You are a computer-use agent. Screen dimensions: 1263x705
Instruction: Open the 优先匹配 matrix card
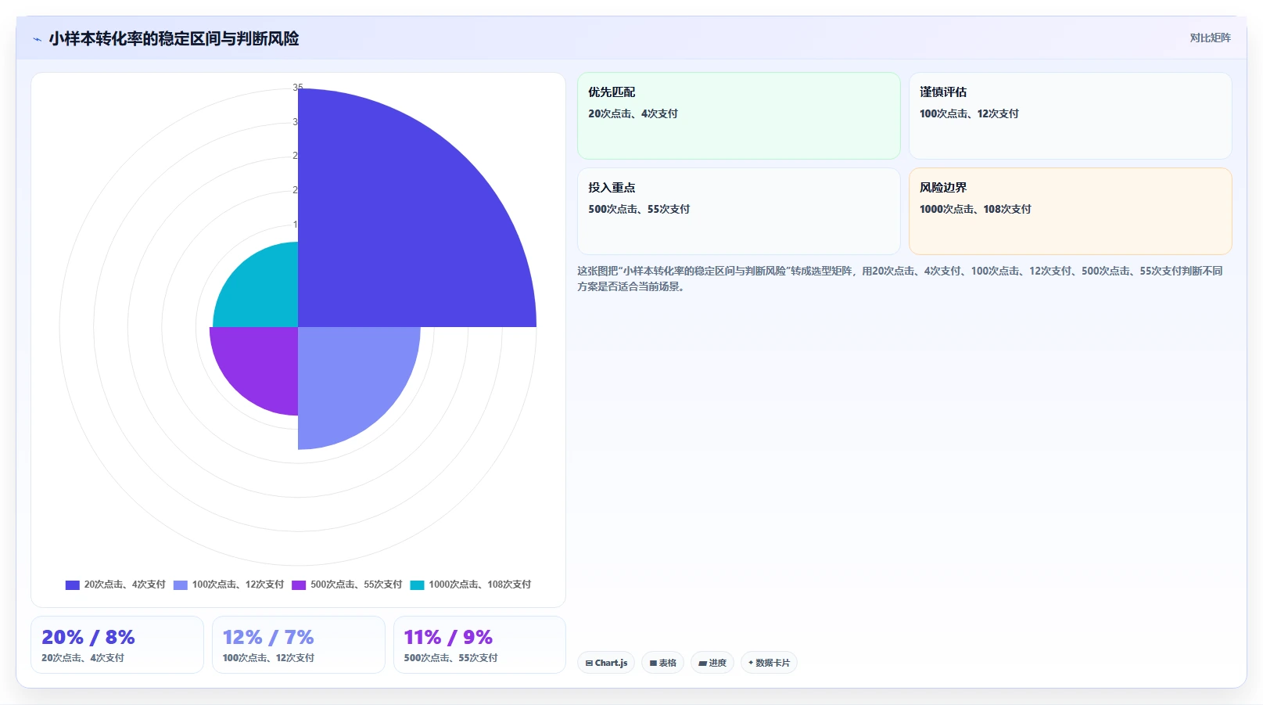coord(739,116)
